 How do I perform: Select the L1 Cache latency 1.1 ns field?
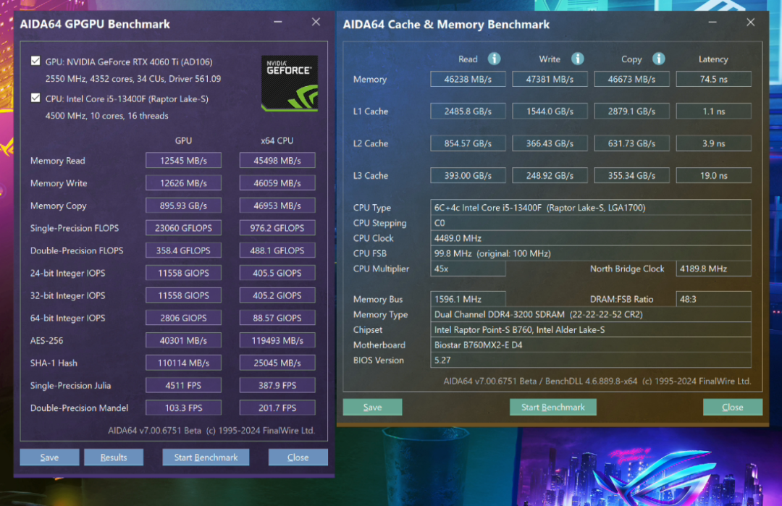pyautogui.click(x=714, y=111)
